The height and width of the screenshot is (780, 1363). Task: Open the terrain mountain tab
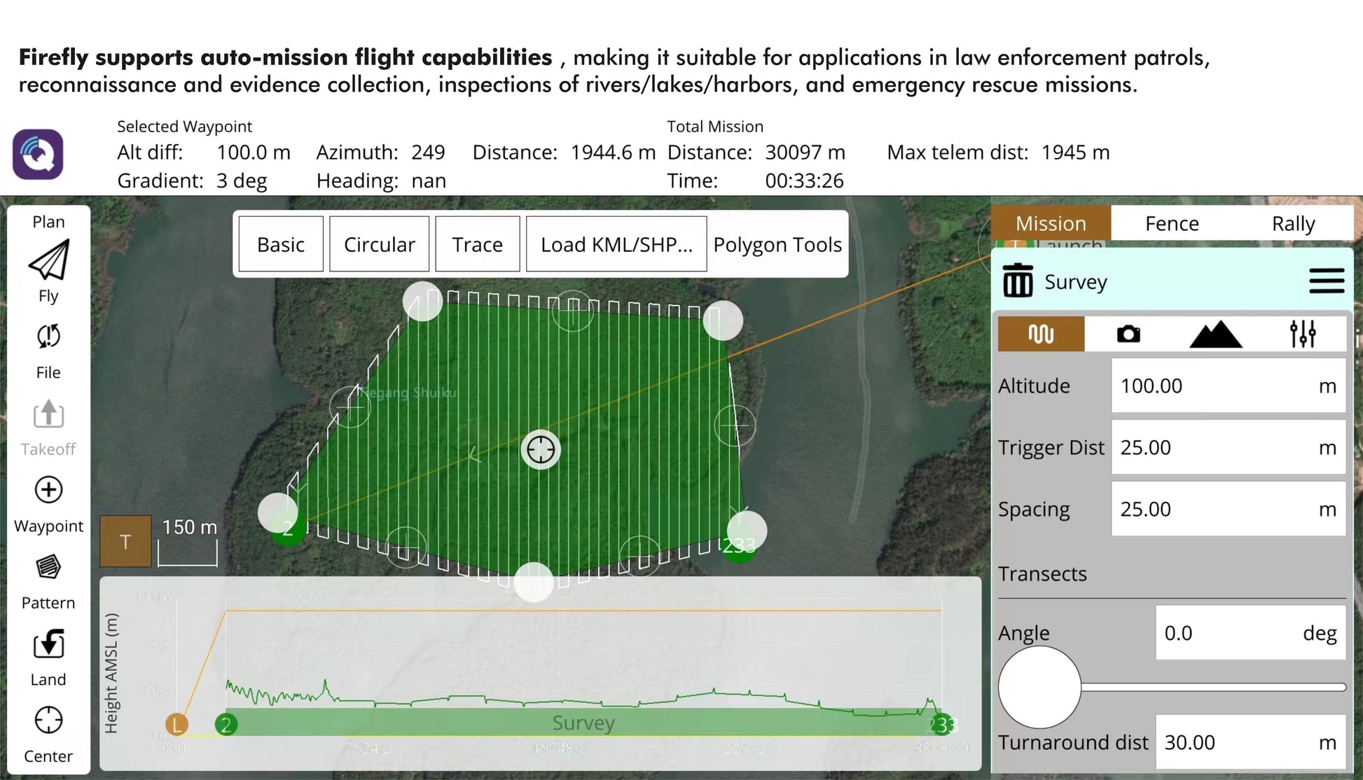click(1215, 334)
